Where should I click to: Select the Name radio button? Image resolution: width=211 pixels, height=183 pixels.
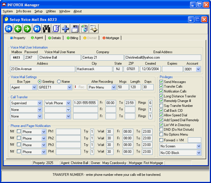pyautogui.click(x=59, y=82)
